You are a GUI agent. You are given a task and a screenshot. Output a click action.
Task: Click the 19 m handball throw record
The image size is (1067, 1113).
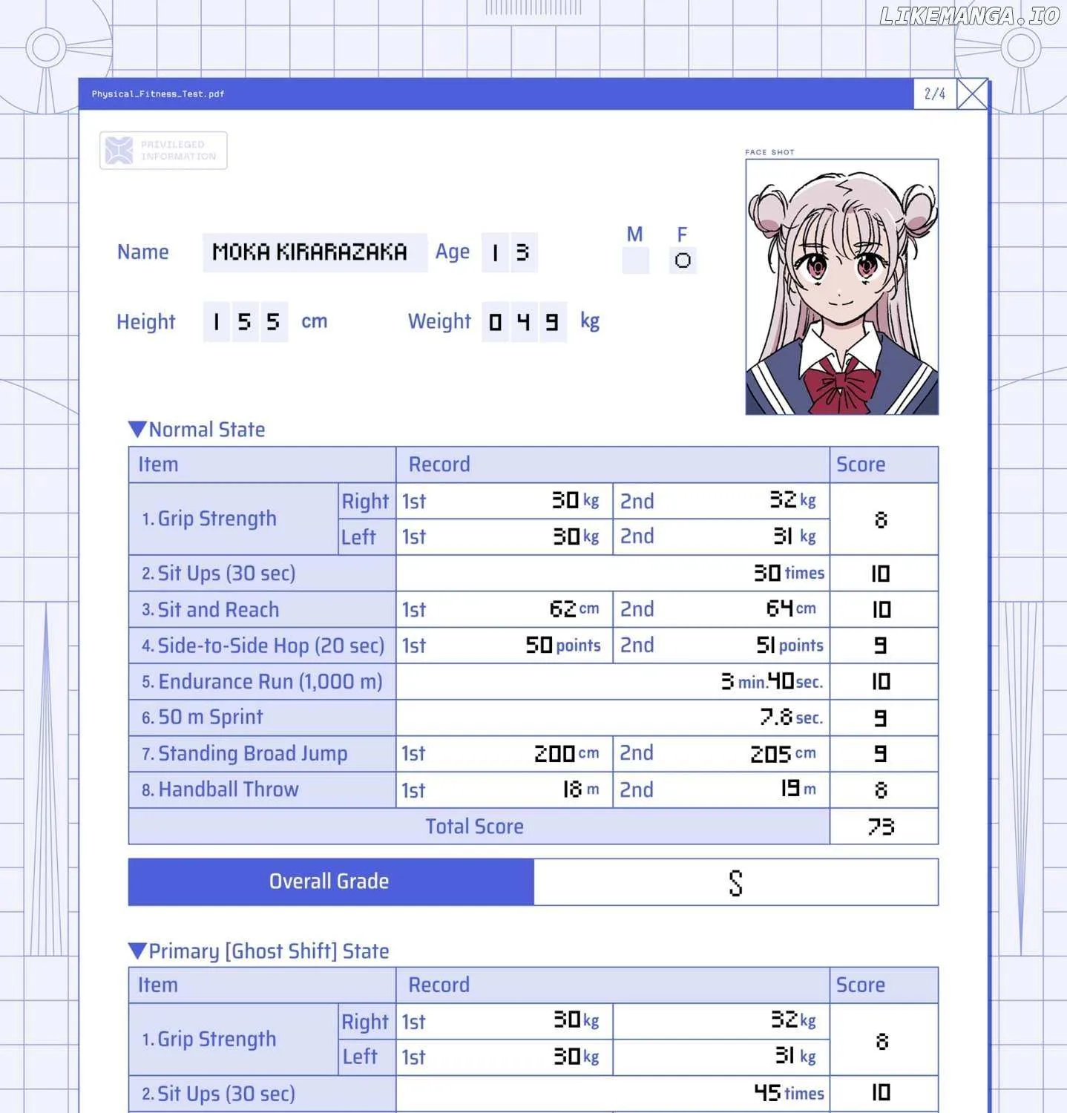pyautogui.click(x=798, y=789)
